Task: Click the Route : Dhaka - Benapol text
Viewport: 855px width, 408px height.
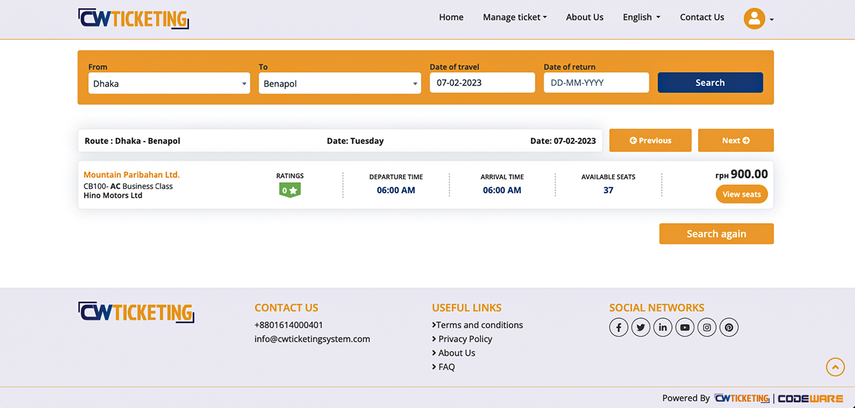Action: [x=133, y=141]
